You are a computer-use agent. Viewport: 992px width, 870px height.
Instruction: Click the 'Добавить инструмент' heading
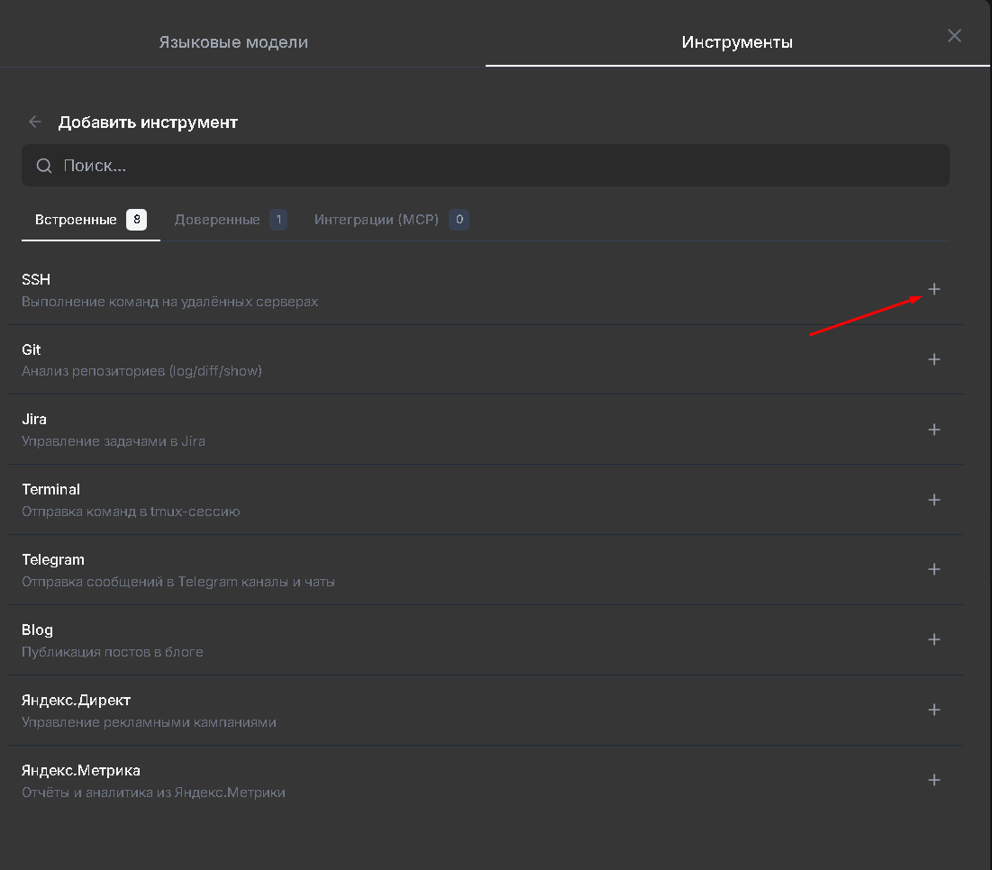click(148, 122)
